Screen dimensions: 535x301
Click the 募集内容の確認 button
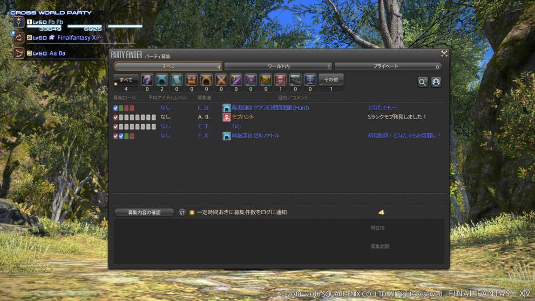click(x=144, y=213)
